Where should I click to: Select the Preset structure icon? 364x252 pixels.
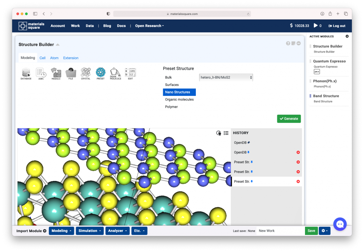point(101,73)
